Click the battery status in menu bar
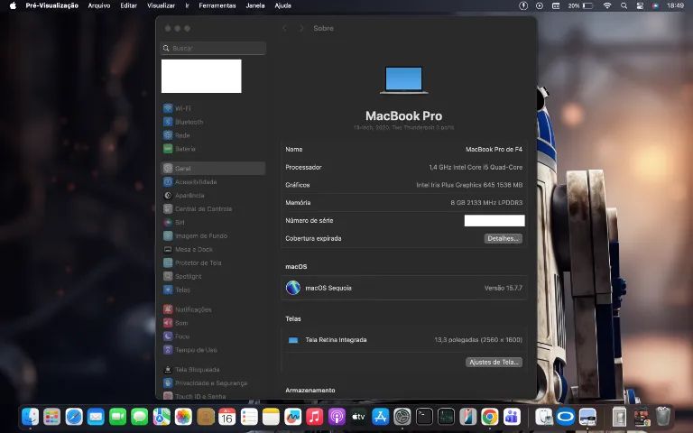 (580, 5)
